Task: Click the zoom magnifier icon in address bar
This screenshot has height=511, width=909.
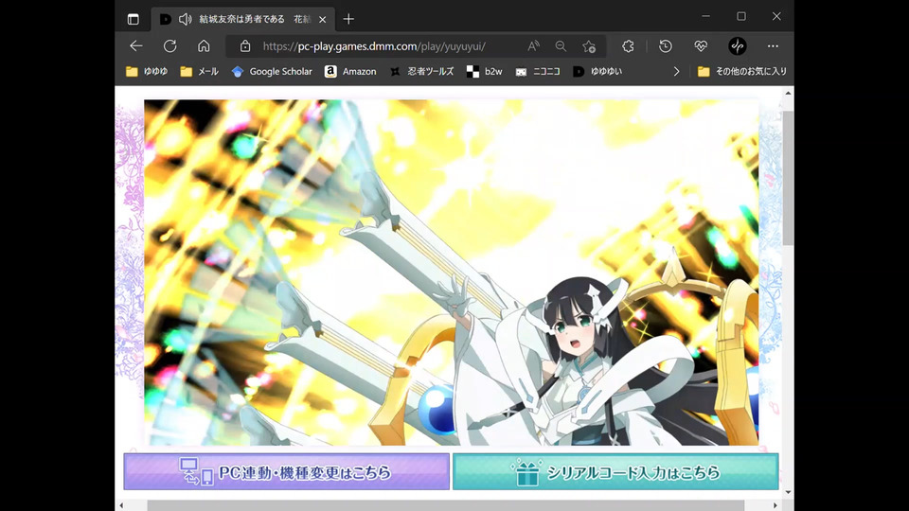Action: point(561,45)
